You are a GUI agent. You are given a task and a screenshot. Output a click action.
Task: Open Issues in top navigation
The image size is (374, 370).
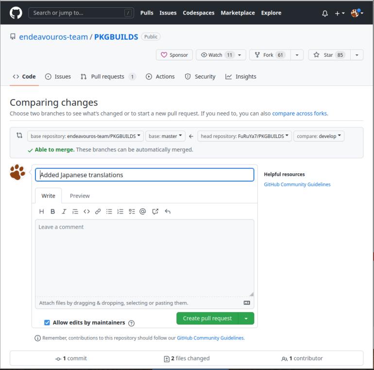click(x=168, y=13)
